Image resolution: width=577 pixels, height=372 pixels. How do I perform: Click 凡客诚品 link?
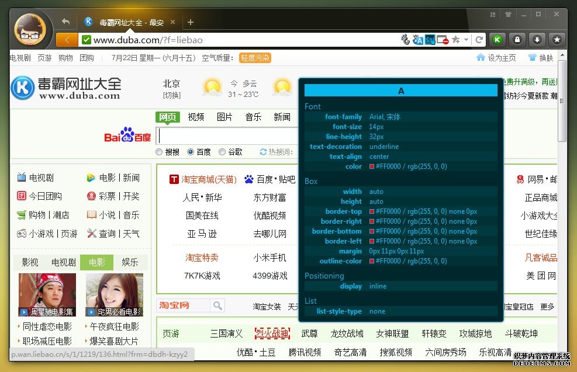tap(541, 258)
